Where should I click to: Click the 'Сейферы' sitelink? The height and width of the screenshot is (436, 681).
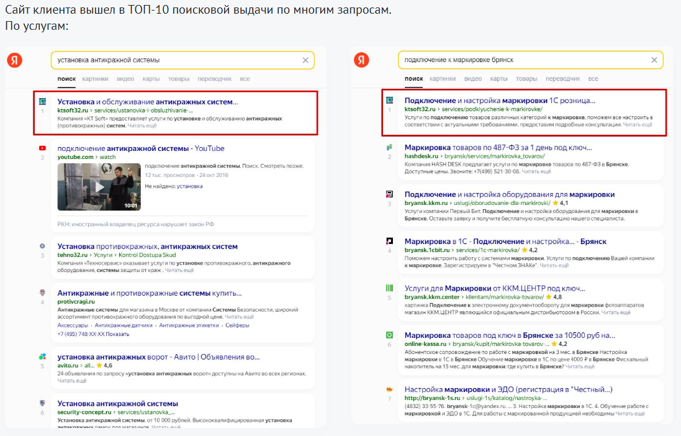237,325
